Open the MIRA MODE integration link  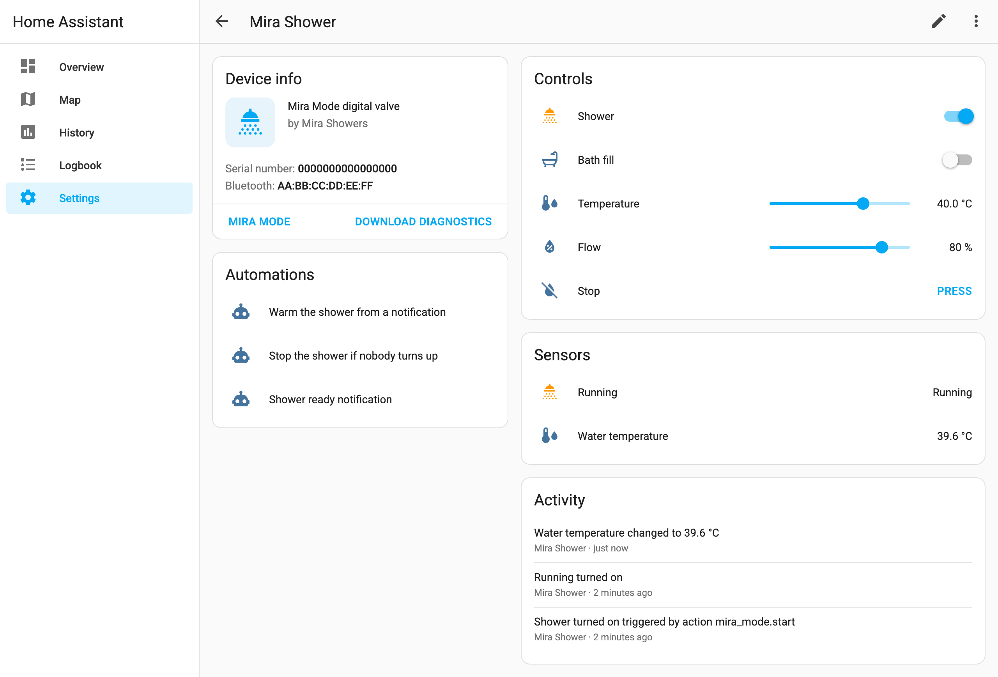(x=259, y=222)
